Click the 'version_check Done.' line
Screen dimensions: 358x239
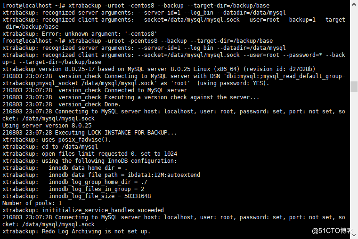62,104
